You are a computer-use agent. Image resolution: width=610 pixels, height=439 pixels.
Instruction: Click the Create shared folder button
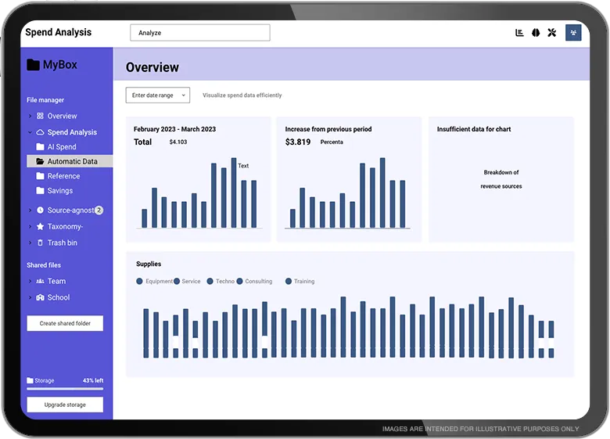pos(65,323)
